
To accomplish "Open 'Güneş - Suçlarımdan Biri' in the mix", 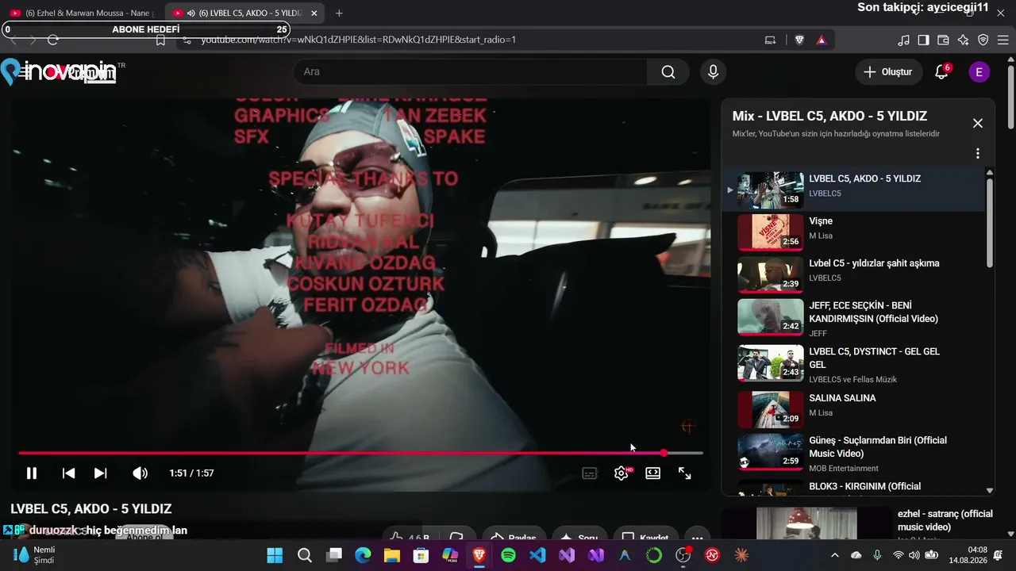I will point(853,453).
